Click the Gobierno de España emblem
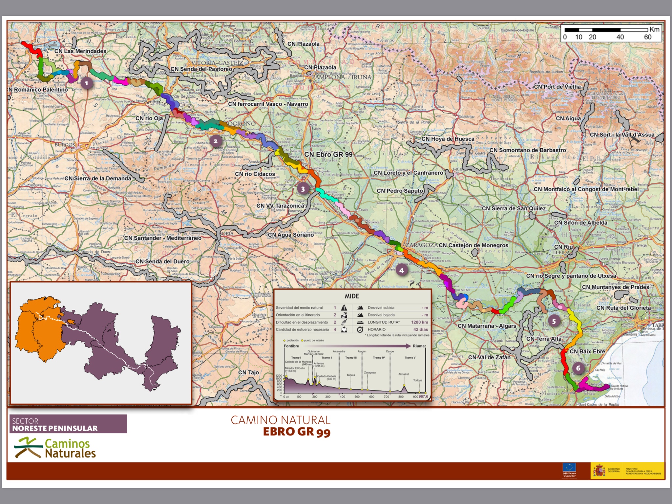Image resolution: width=672 pixels, height=504 pixels. pyautogui.click(x=599, y=471)
